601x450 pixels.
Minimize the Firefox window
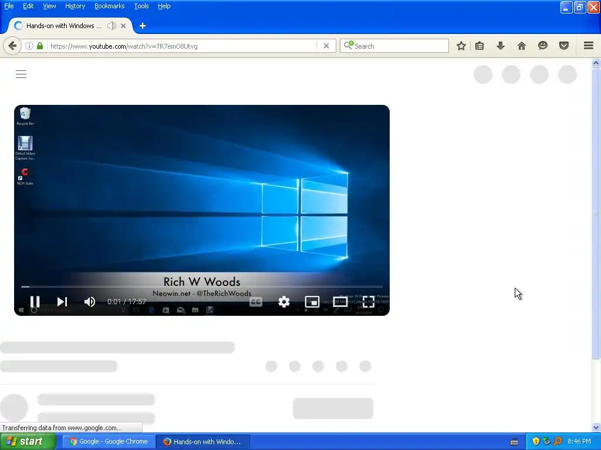pos(566,7)
